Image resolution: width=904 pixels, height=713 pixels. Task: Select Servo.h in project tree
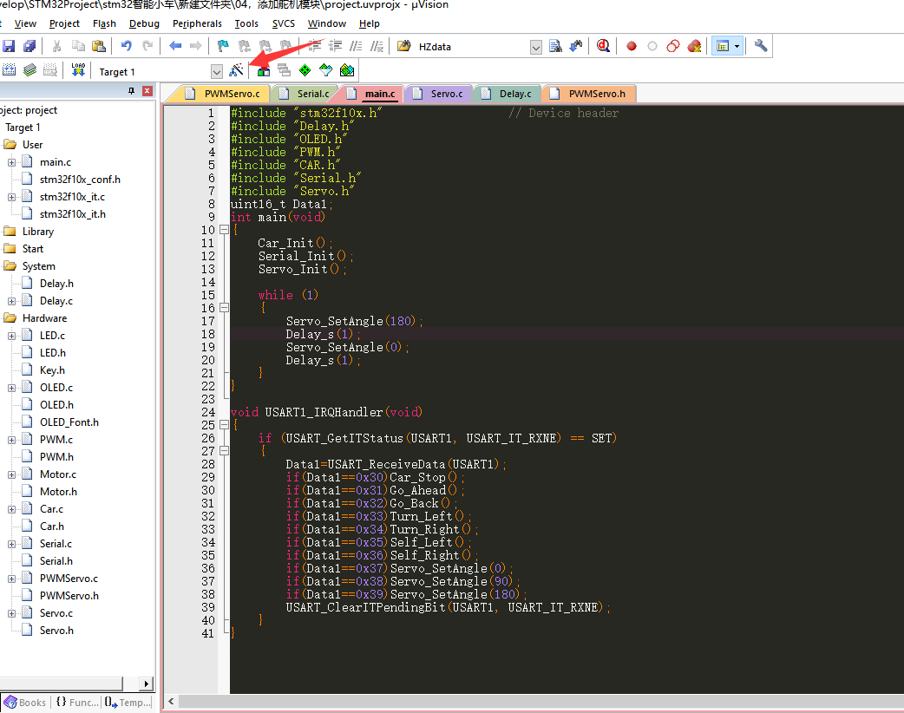pos(56,631)
